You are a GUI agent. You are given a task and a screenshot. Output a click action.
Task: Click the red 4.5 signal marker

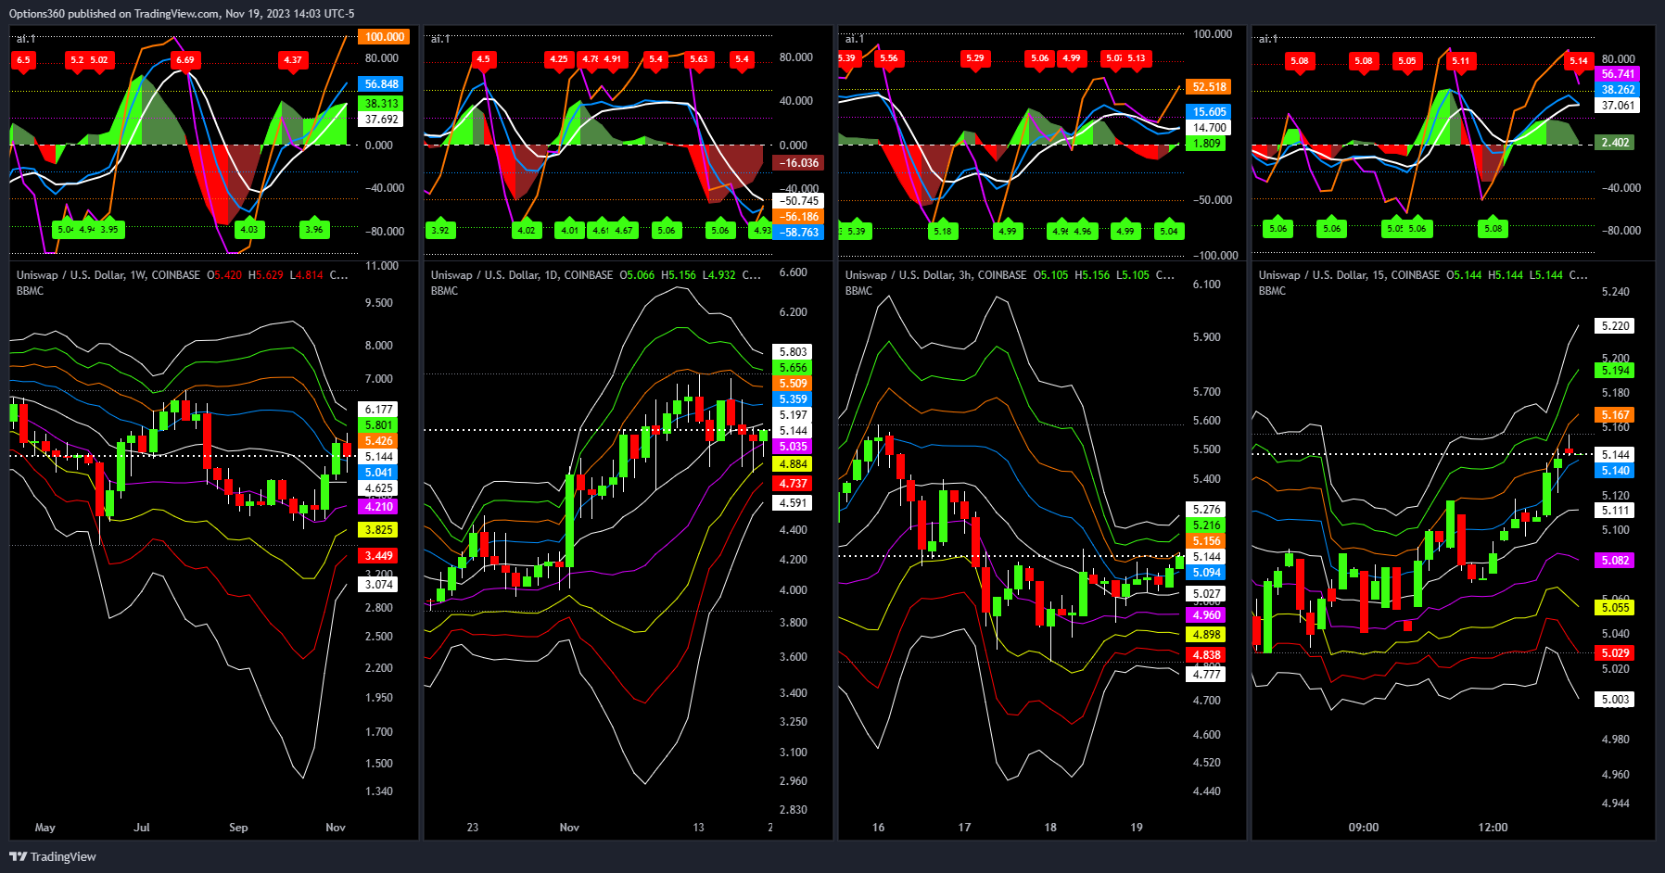coord(483,59)
